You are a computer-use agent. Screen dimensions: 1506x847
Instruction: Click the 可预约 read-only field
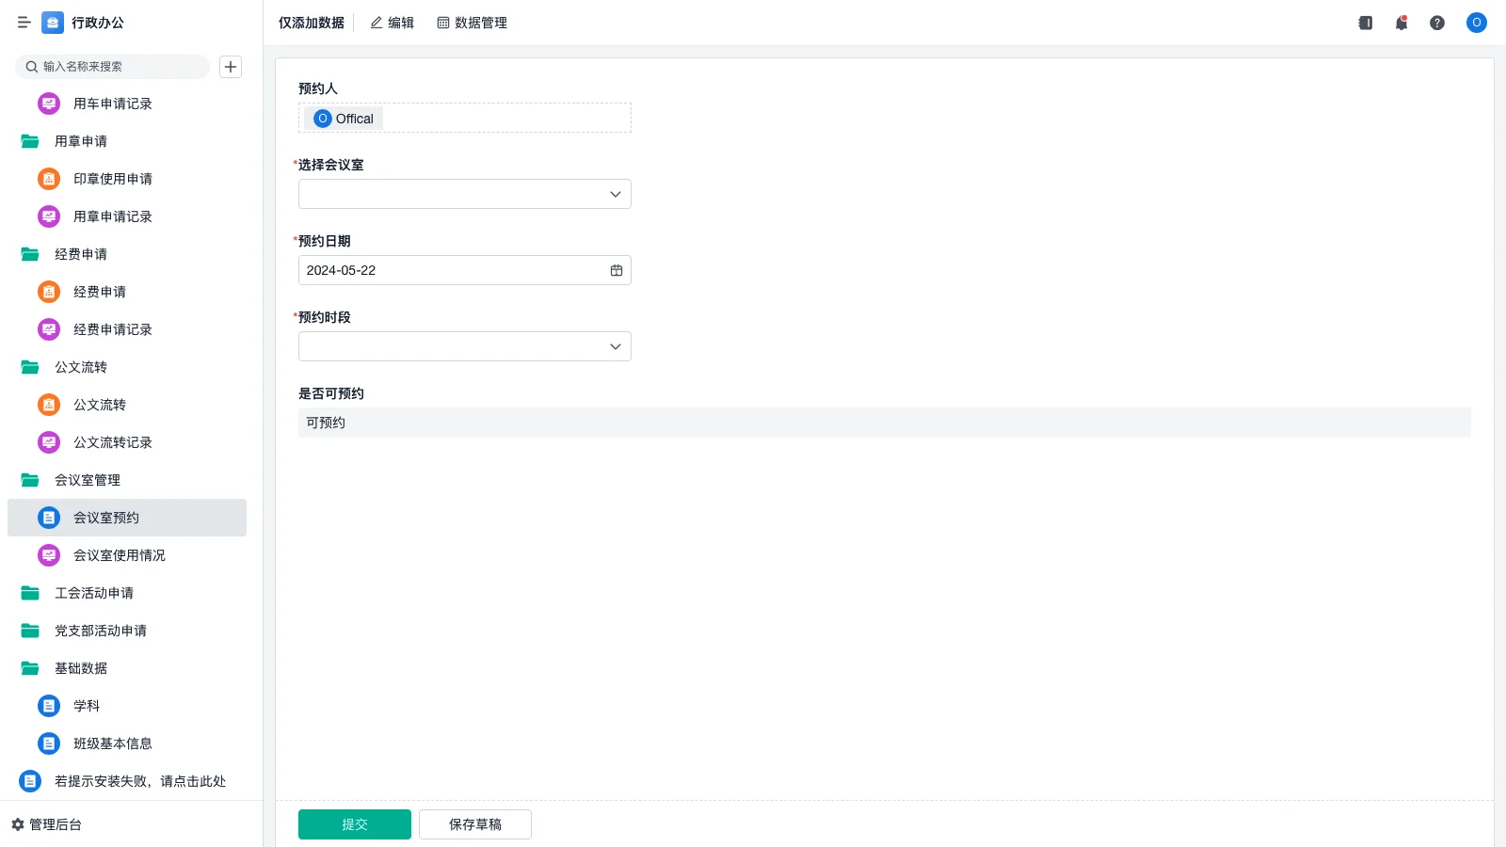[885, 423]
